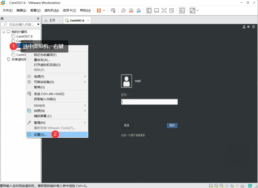Open the 虚拟机(M) menu
258x188 pixels.
point(52,10)
